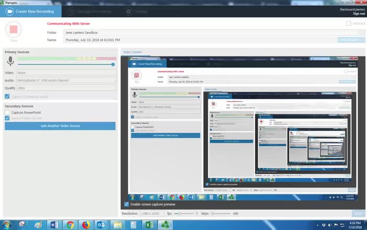Screen dimensions: 367x230
Task: Click the red Stop recording button
Action: 15,30
